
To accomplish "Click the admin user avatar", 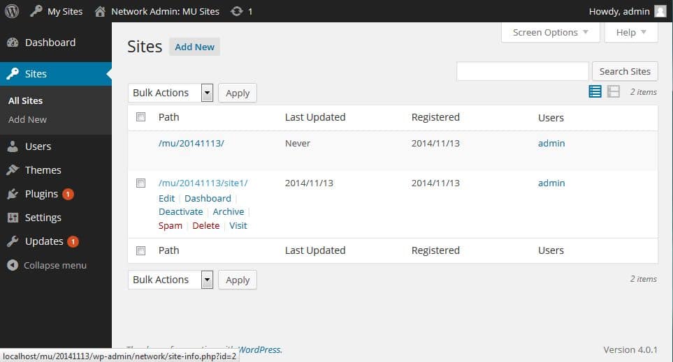I will (660, 11).
